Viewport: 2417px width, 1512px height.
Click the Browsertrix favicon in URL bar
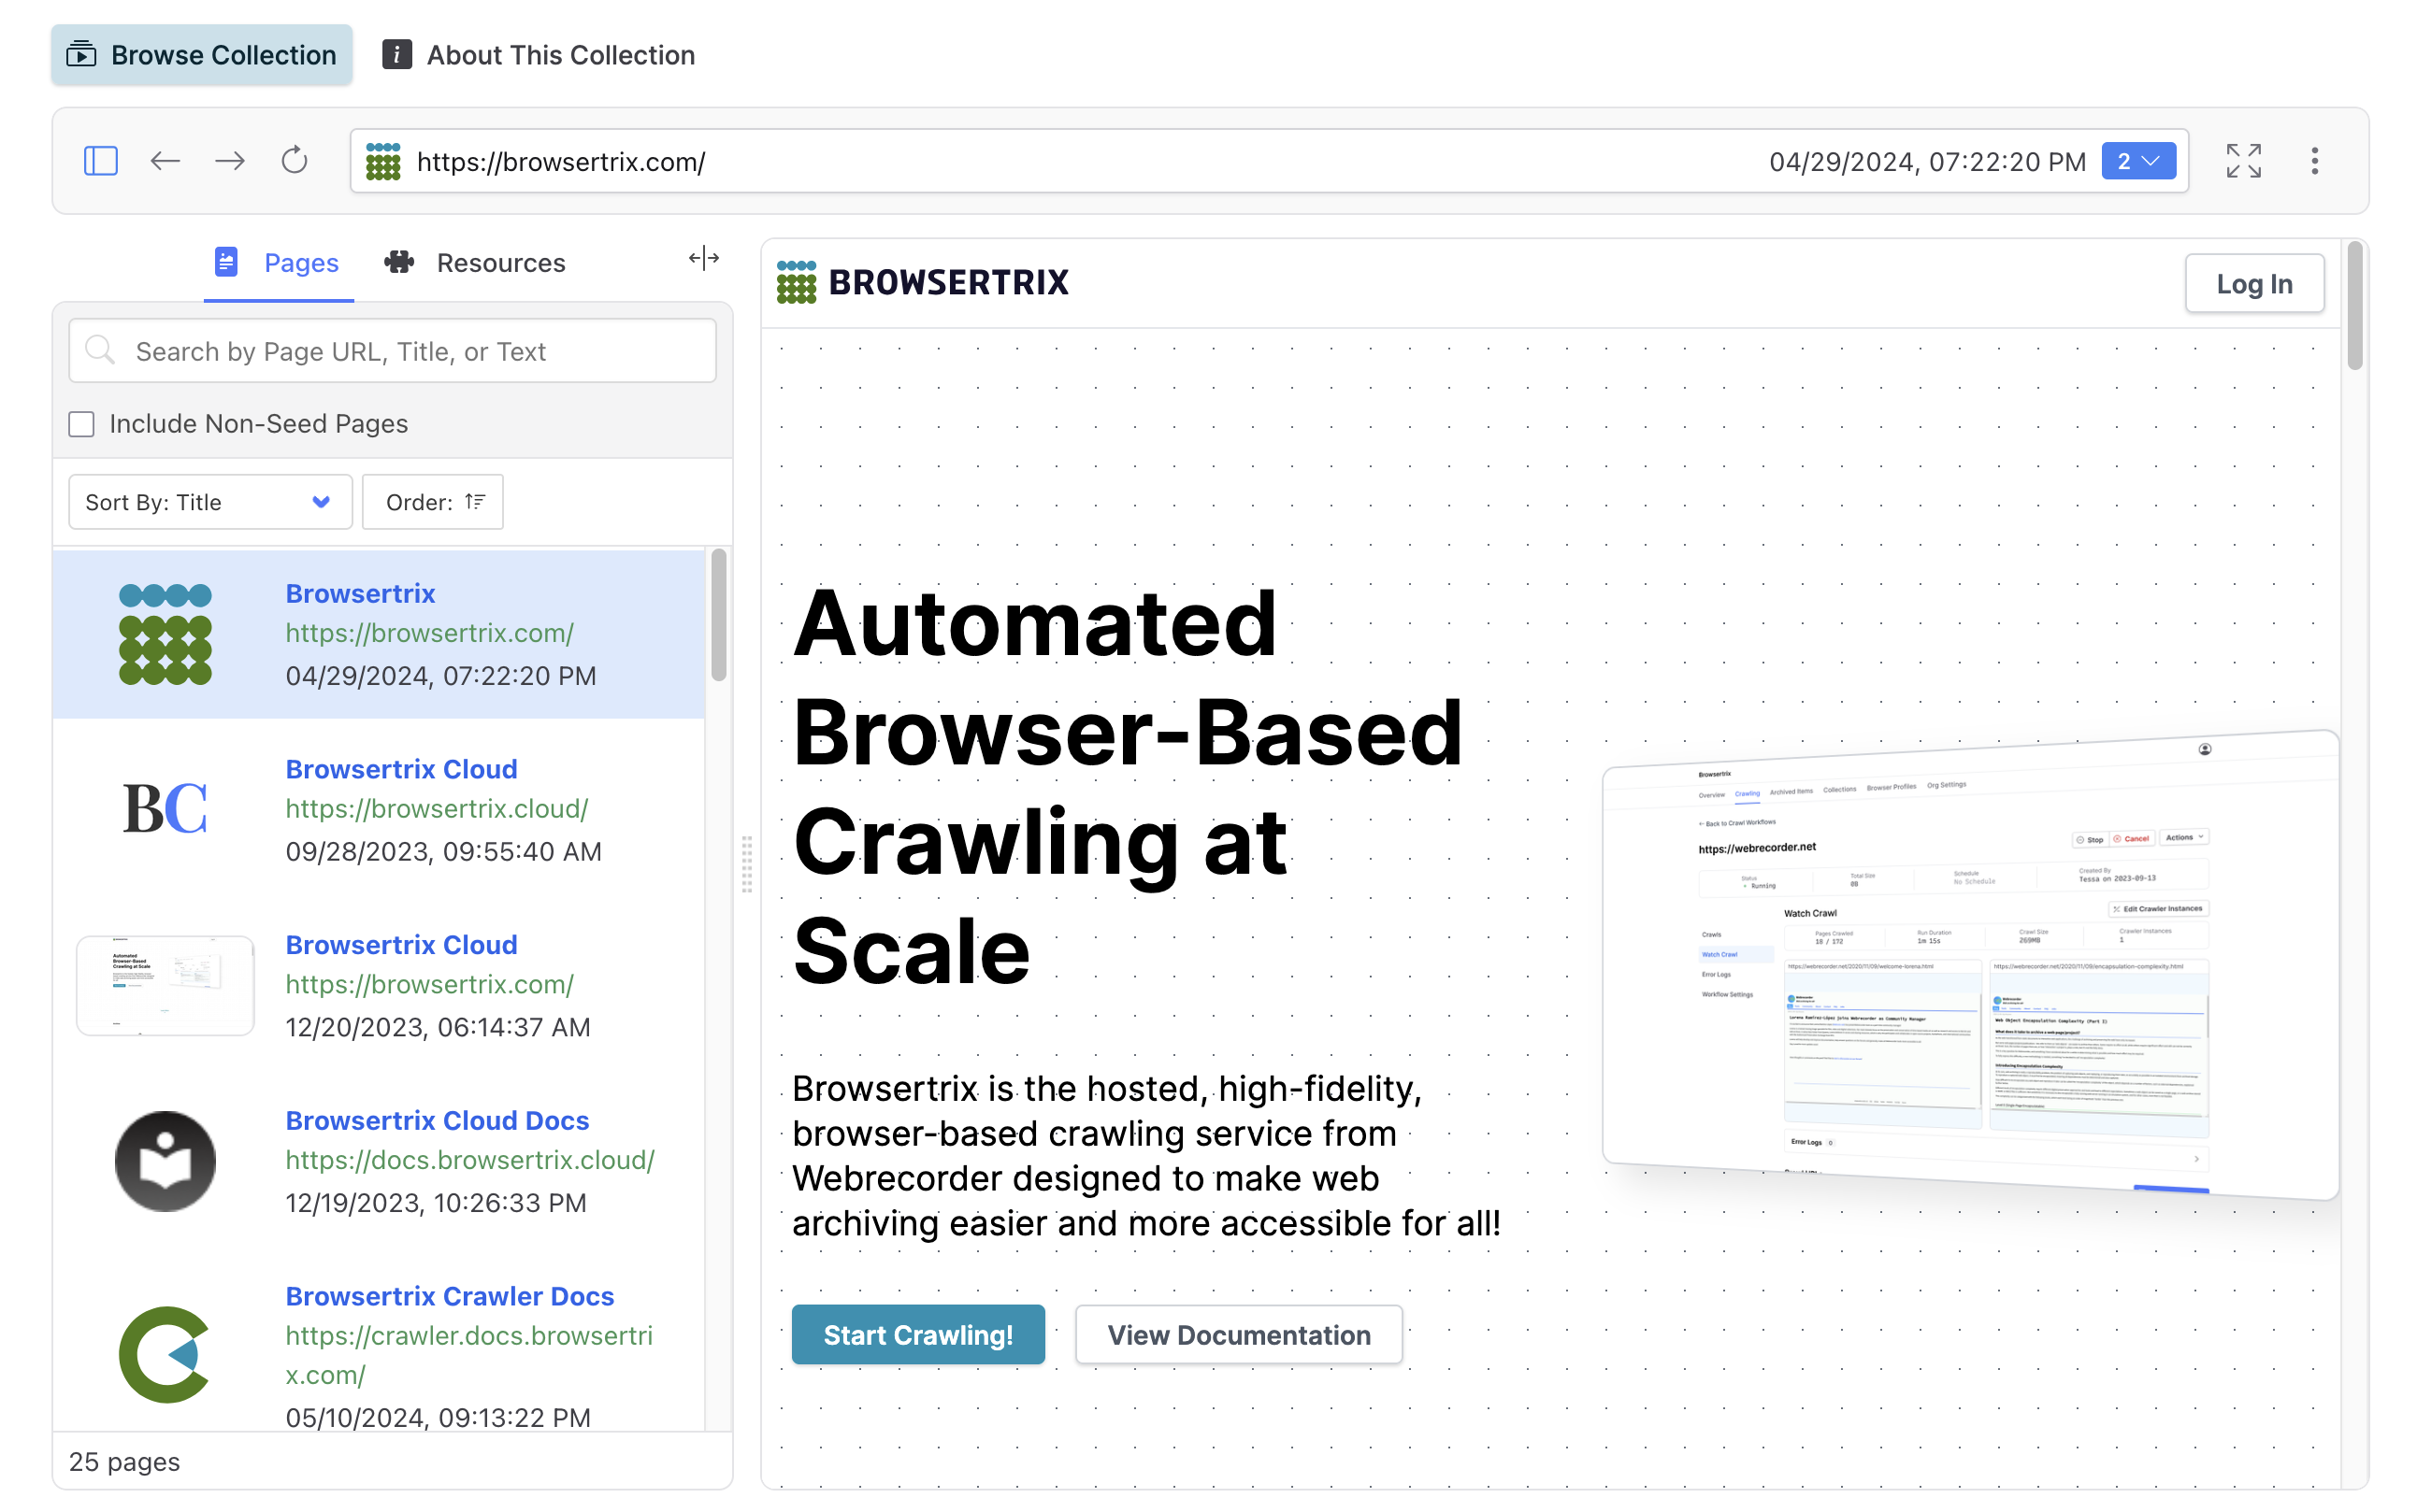click(383, 161)
